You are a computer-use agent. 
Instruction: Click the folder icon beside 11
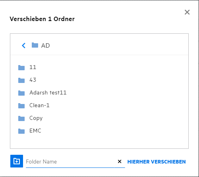[x=21, y=67]
